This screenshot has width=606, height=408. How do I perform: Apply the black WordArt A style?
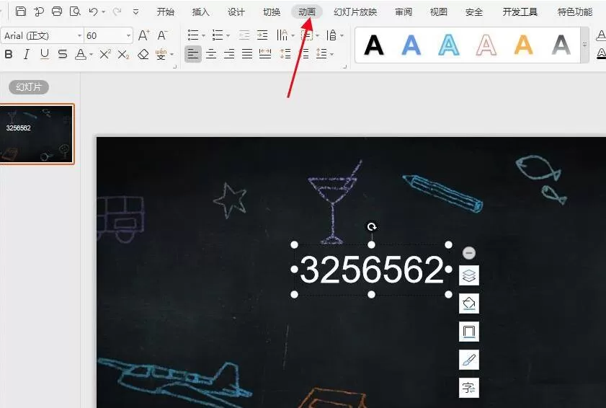tap(374, 45)
